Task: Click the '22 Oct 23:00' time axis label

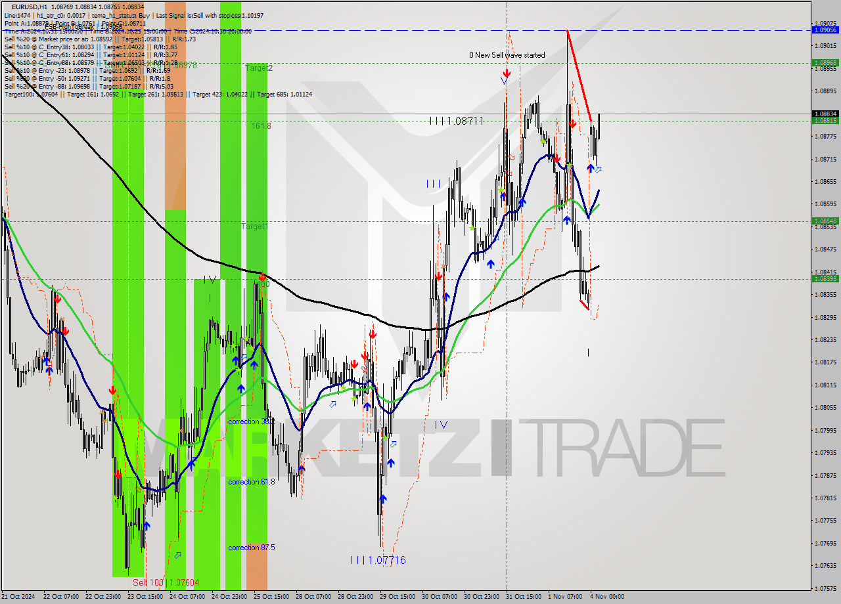Action: [x=102, y=597]
